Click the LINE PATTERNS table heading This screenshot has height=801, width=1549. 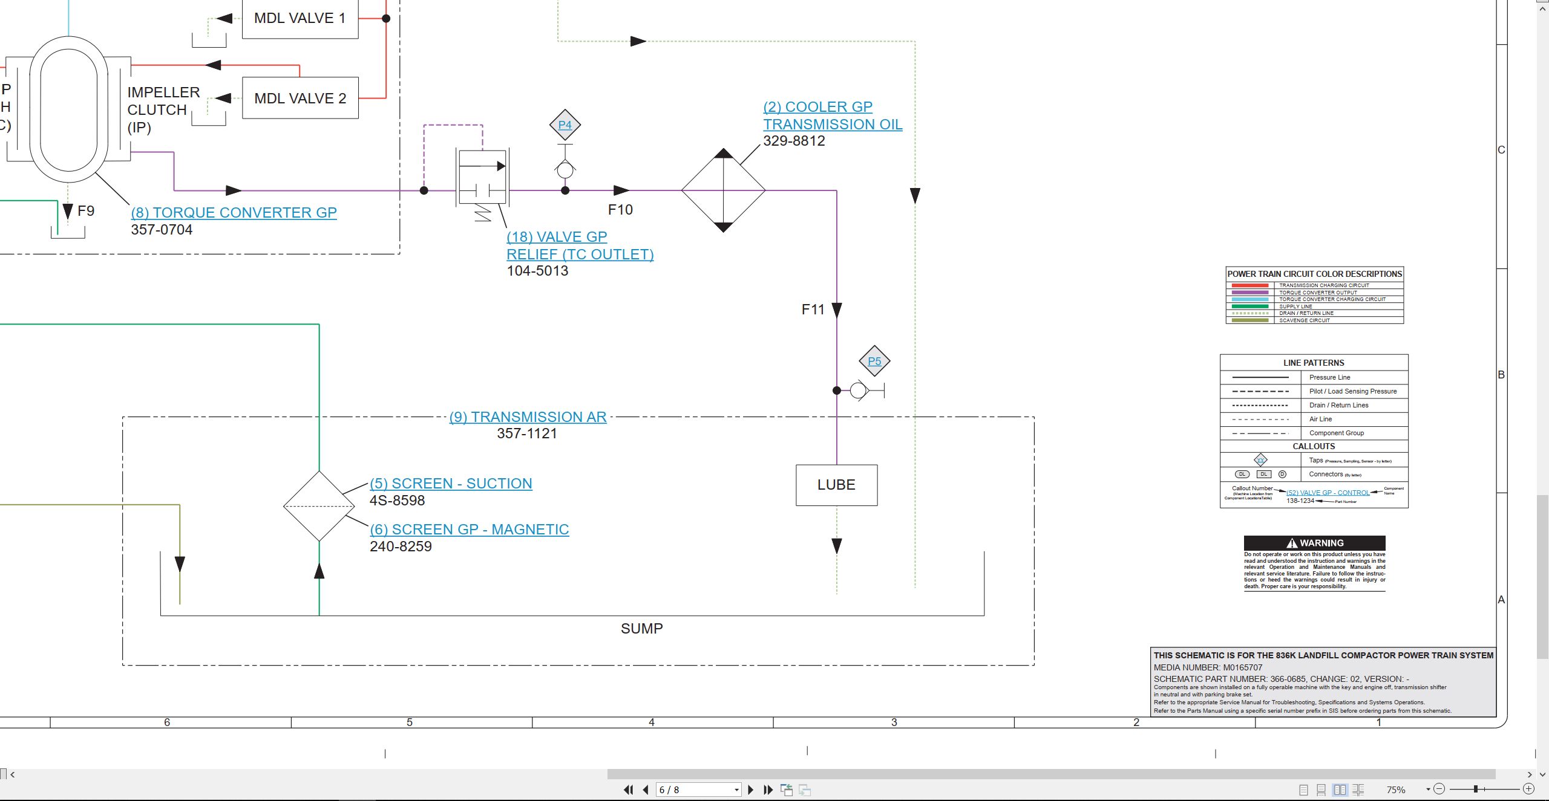pyautogui.click(x=1314, y=363)
